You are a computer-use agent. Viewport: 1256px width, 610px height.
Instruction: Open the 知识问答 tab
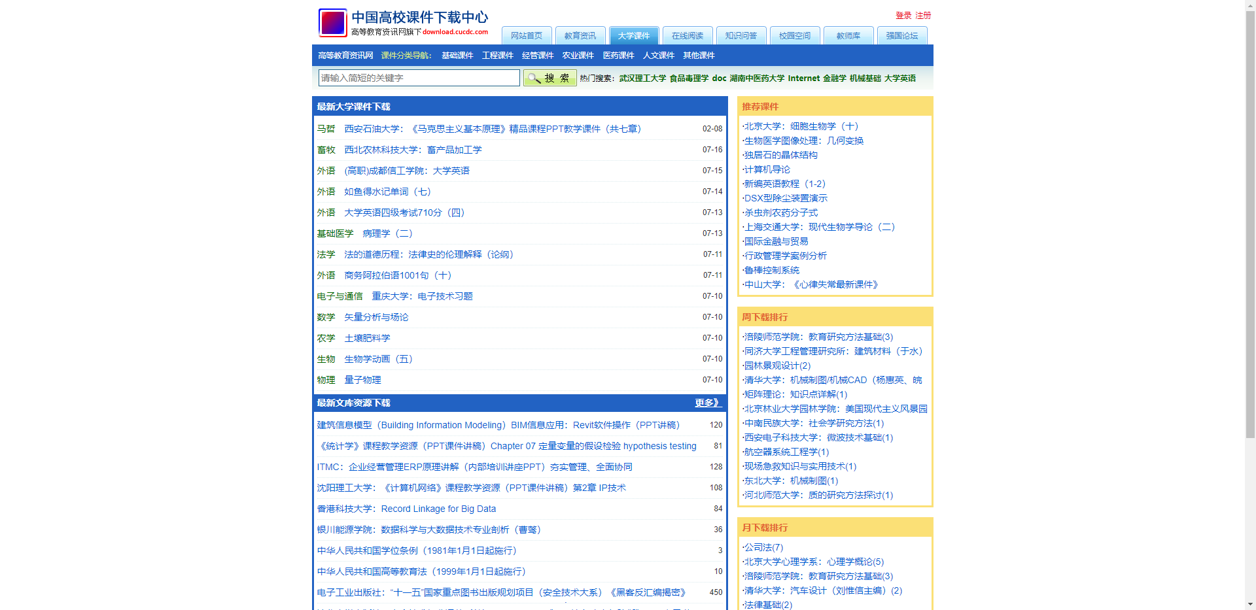[x=741, y=36]
